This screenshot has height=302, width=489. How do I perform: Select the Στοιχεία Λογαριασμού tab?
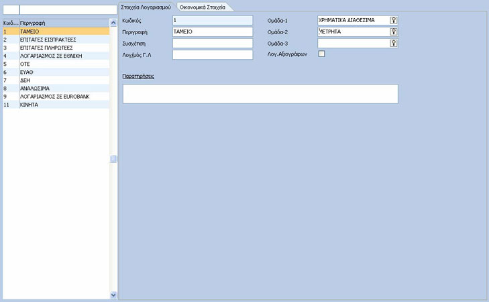pos(146,7)
